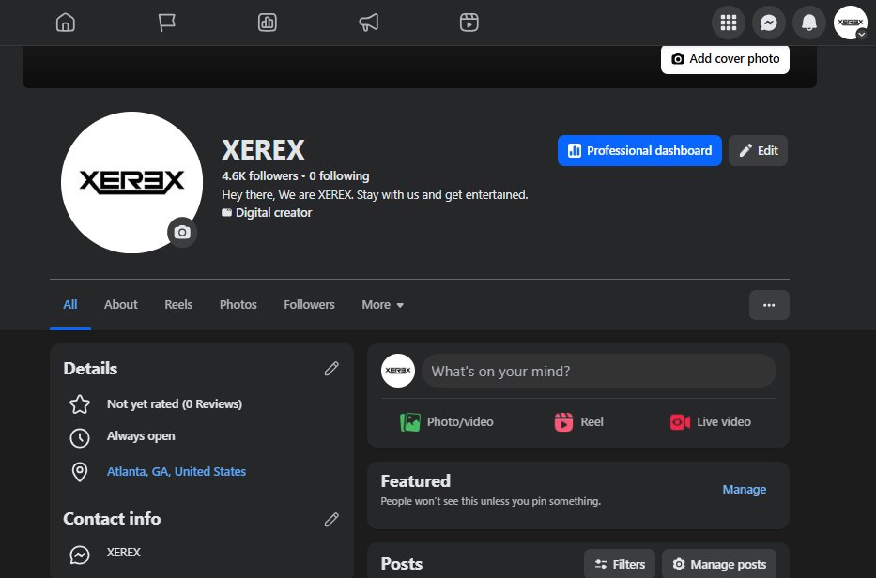Viewport: 876px width, 578px height.
Task: Open Professional dashboard
Action: pos(639,151)
